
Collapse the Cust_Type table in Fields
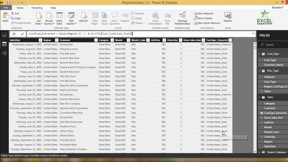260,54
